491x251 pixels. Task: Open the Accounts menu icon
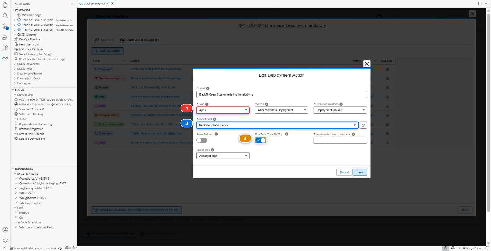tap(5, 230)
